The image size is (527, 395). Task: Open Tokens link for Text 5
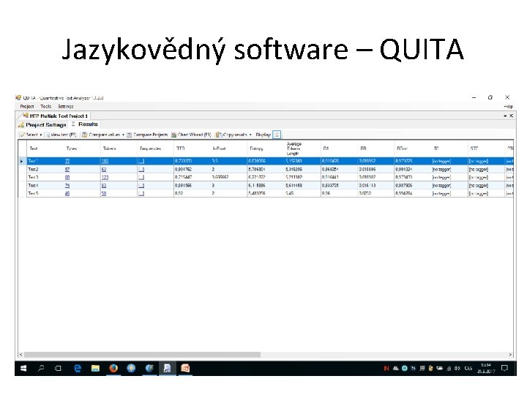(x=104, y=193)
